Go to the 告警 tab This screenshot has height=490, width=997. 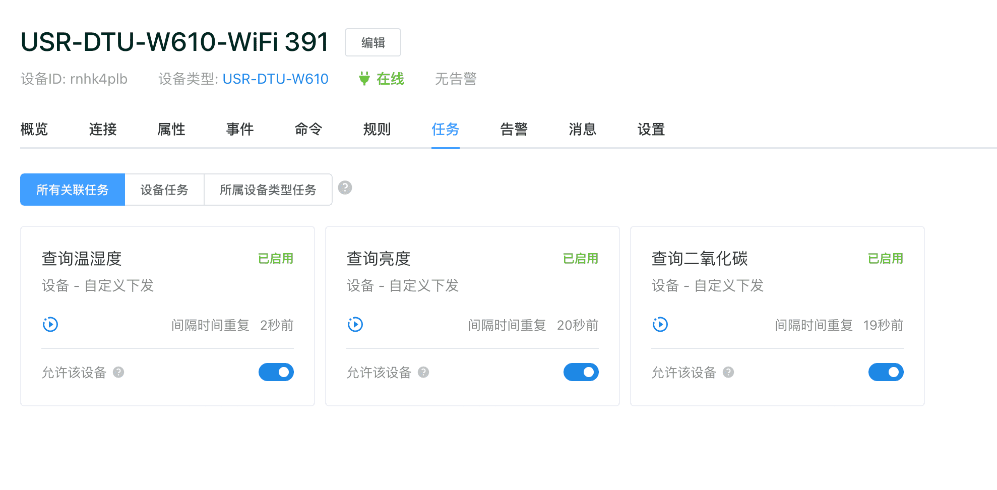[x=514, y=130]
